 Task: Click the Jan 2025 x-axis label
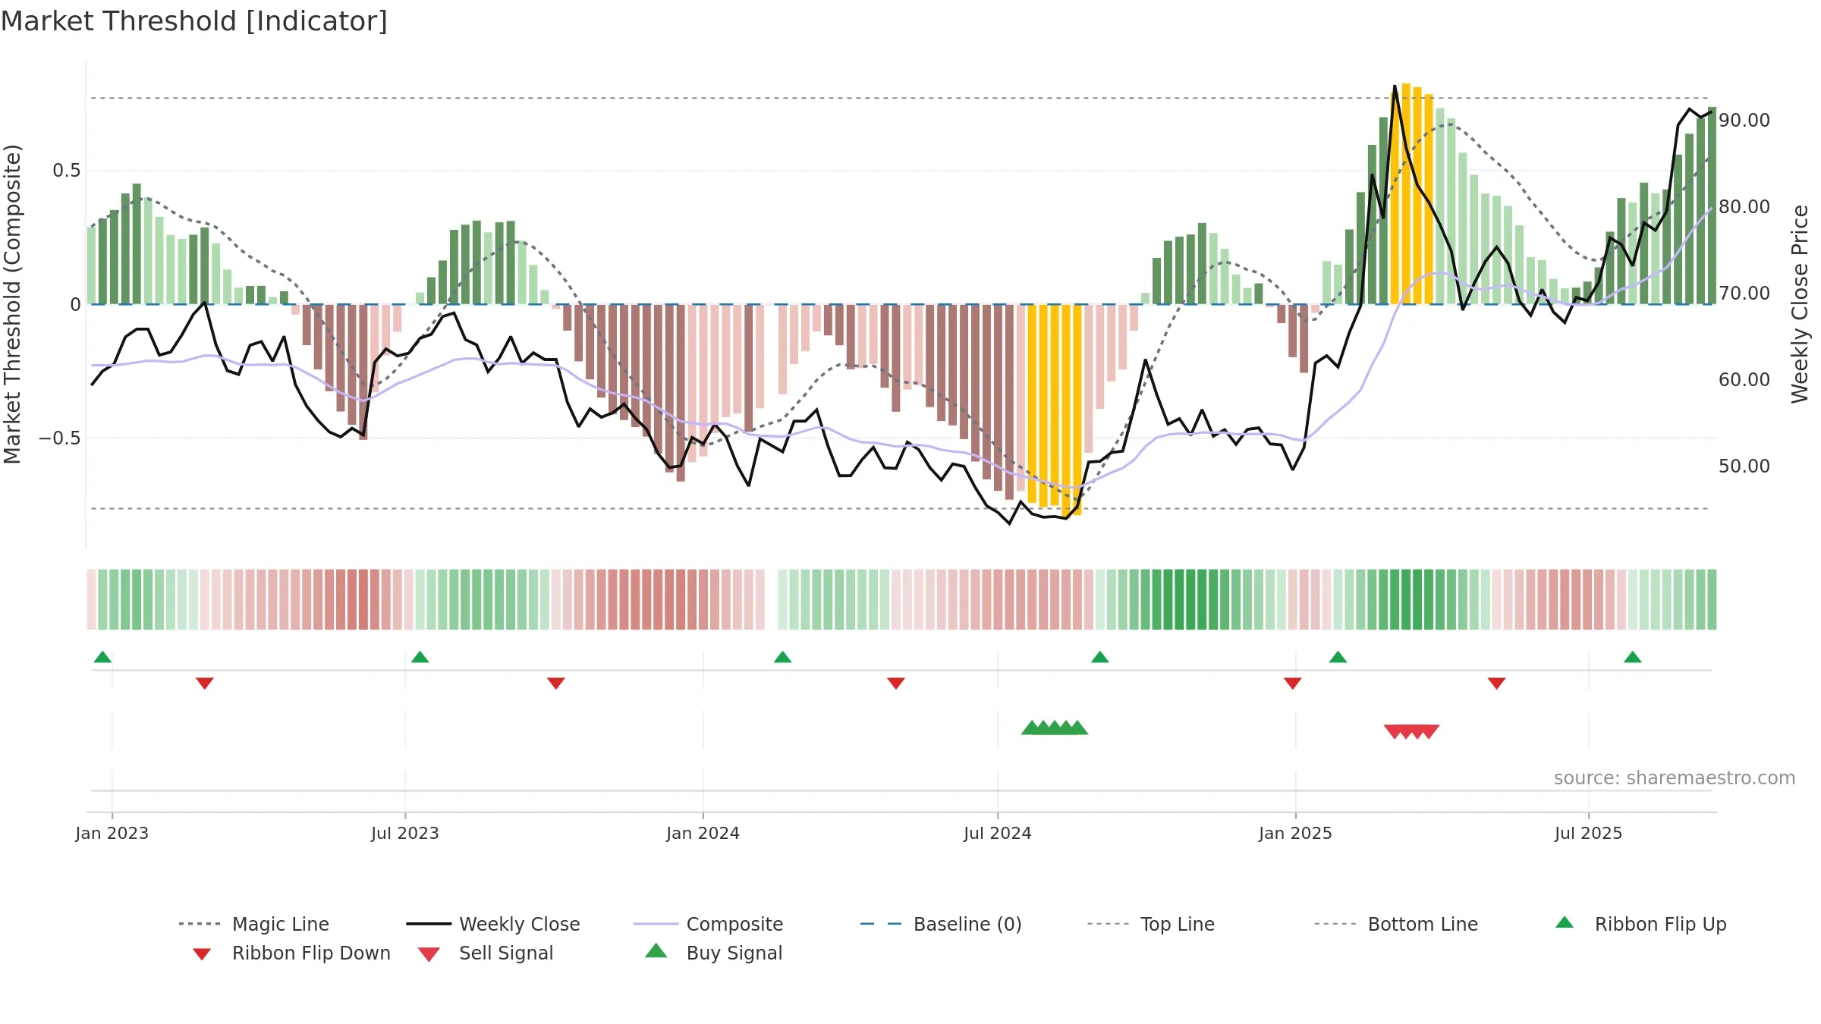1295,833
